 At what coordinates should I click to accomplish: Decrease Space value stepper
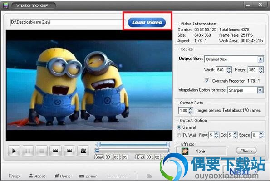(x=261, y=137)
